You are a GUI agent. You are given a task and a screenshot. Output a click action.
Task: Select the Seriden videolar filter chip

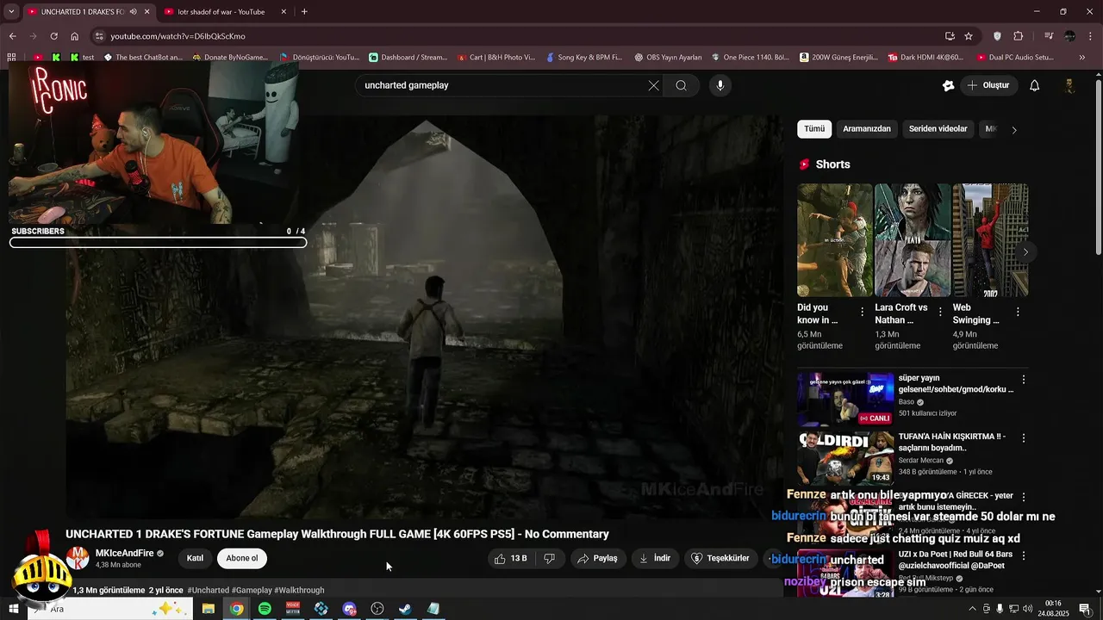point(938,129)
